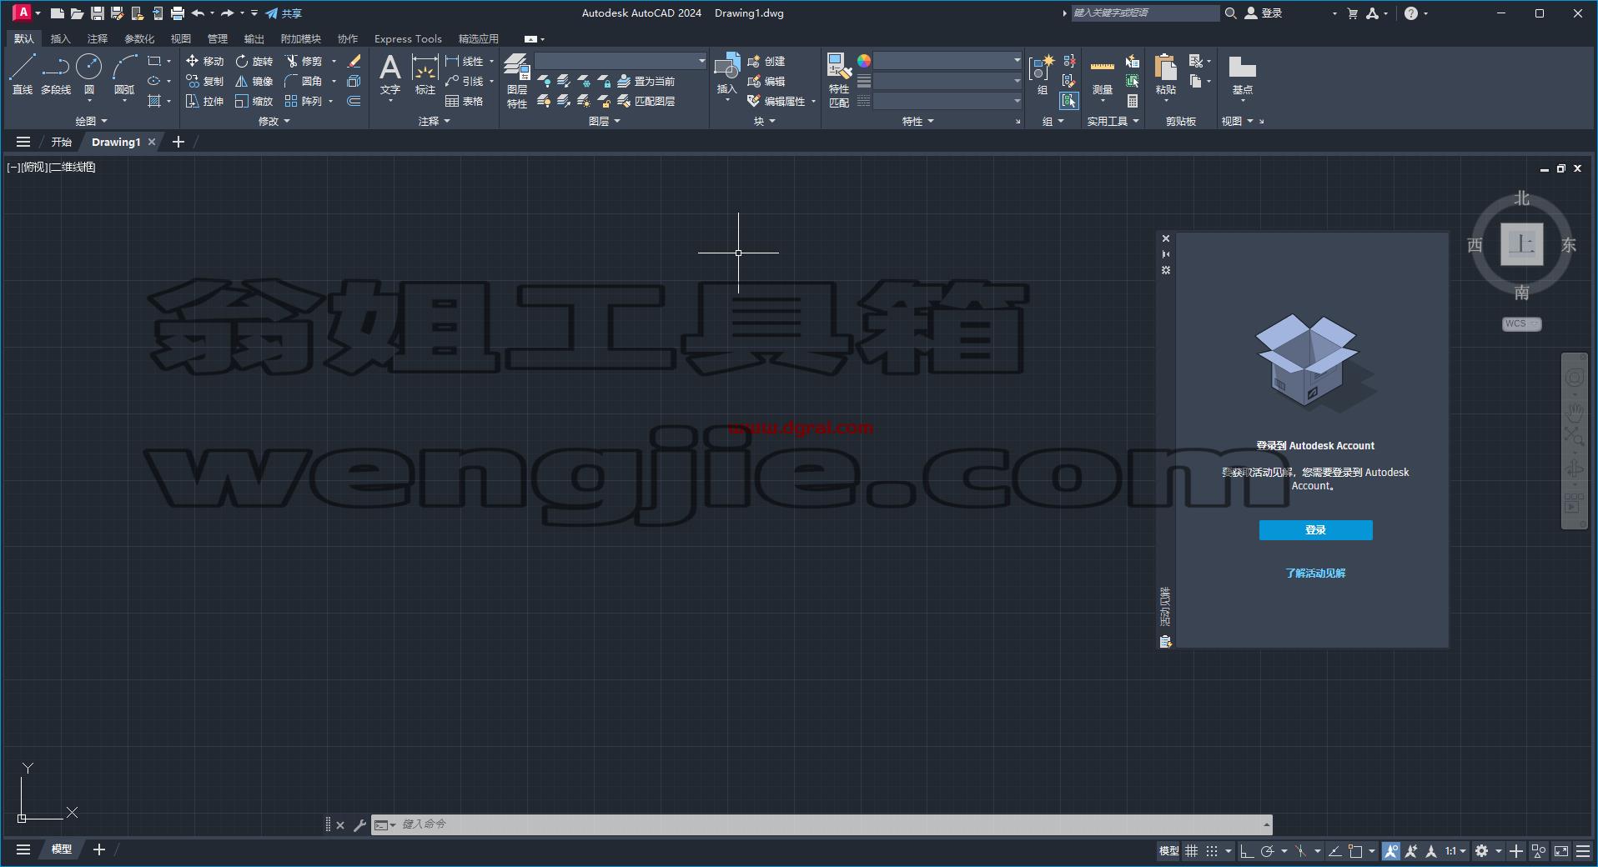
Task: Open the 插入 ribbon tab
Action: 60,38
